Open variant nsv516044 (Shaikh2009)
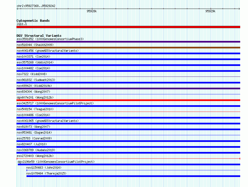Image resolution: width=248 pixels, height=187 pixels. pos(35,45)
